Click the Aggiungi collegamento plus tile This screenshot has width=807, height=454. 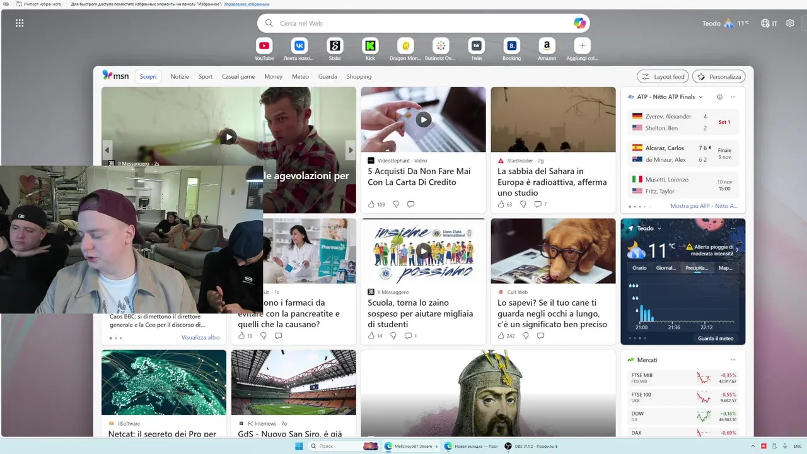tap(582, 45)
